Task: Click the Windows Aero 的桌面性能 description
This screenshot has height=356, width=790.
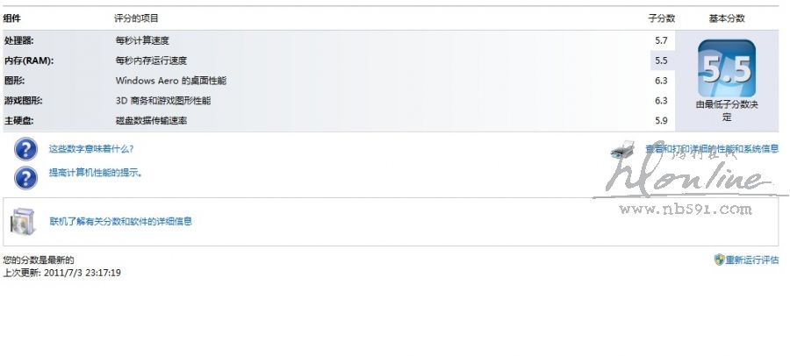Action: [171, 81]
